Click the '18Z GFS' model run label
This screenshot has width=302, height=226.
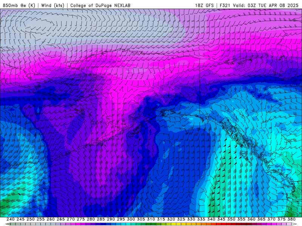204,5
